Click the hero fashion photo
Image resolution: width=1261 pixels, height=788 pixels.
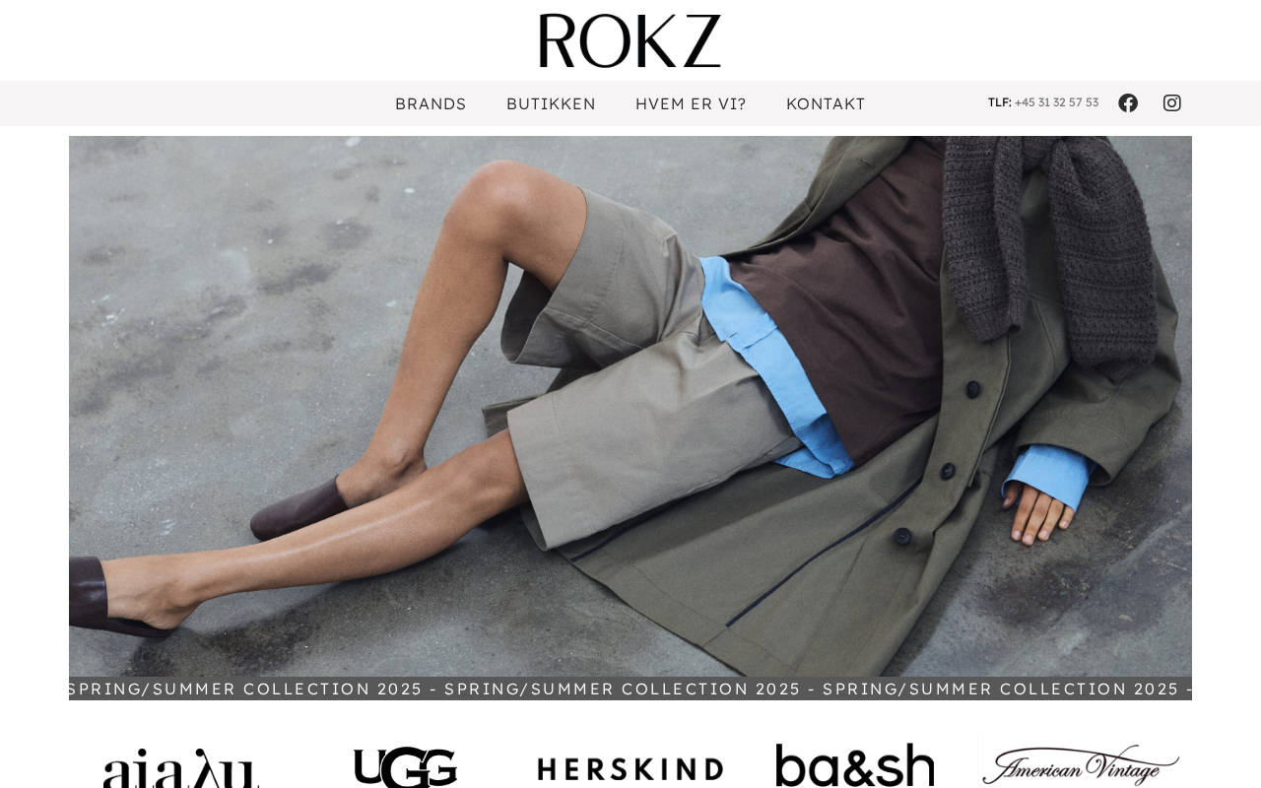pyautogui.click(x=630, y=406)
